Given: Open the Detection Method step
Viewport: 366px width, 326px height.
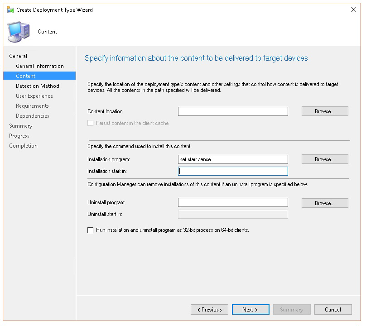Looking at the screenshot, I should coord(38,86).
